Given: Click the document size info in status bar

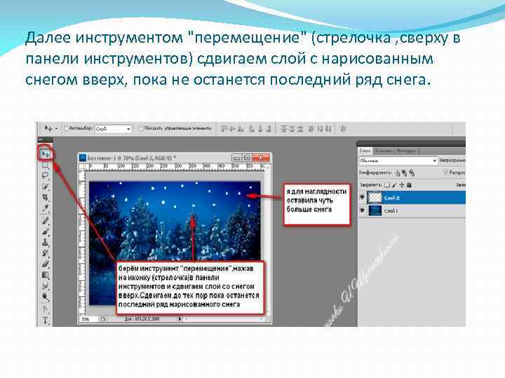Looking at the screenshot, I should tap(142, 319).
